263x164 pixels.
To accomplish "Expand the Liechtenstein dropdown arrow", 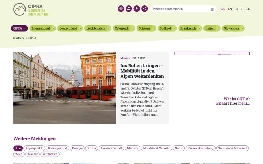I will tap(109, 28).
